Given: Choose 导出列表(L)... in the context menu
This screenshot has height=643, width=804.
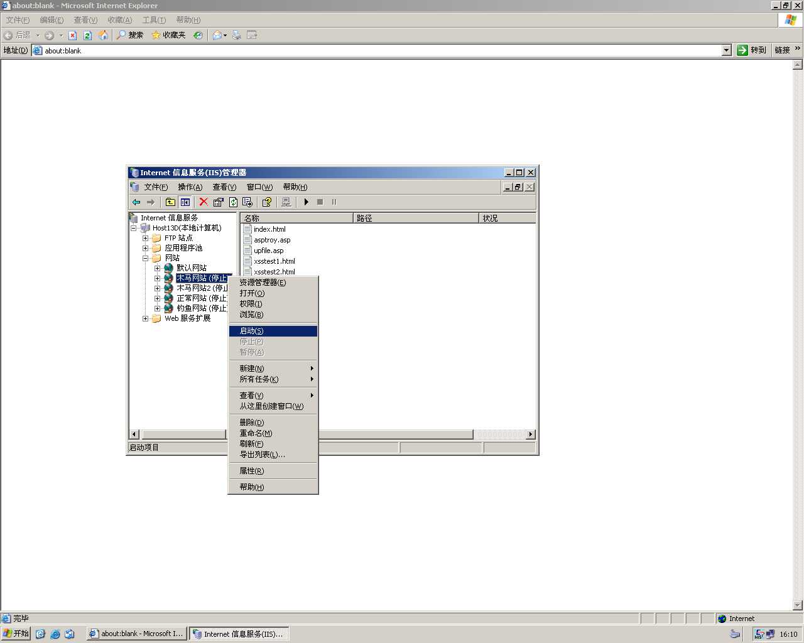Looking at the screenshot, I should point(273,455).
